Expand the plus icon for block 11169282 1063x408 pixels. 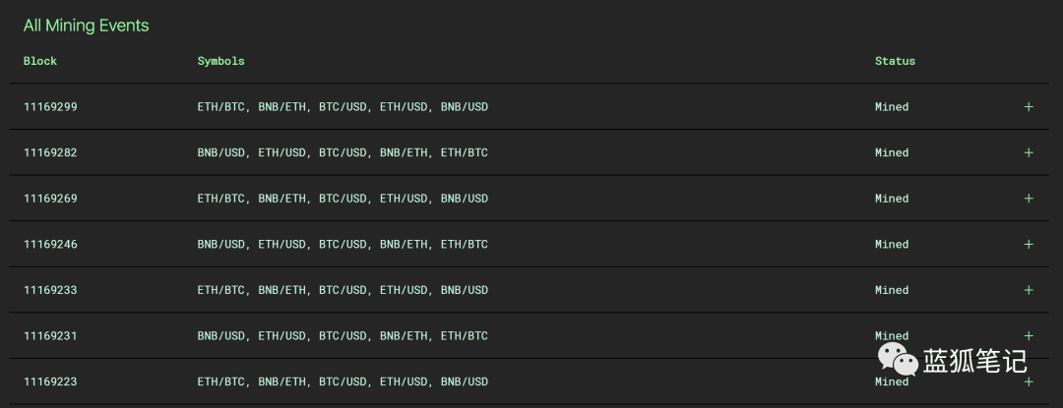(1029, 153)
